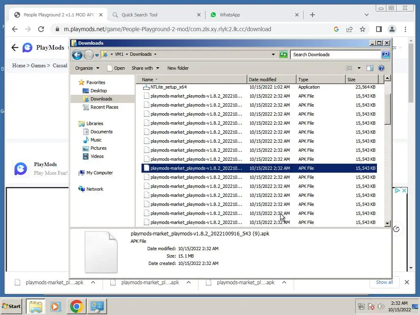This screenshot has width=420, height=315.
Task: Open the Share with dropdown
Action: [145, 68]
